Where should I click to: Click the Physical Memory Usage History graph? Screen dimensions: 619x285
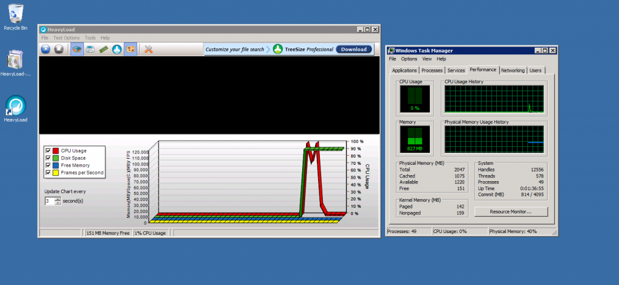tap(494, 139)
